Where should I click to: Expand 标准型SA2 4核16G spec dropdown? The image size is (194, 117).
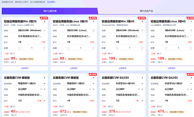(142, 84)
